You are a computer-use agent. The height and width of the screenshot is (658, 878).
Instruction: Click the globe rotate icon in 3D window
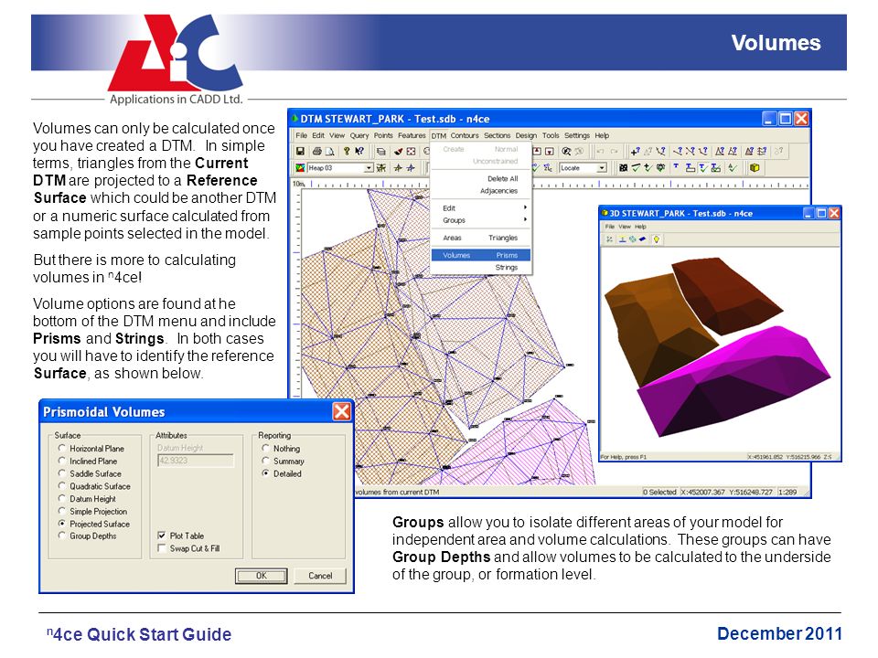632,239
